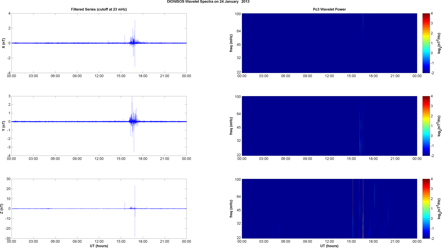Viewport: 442px width, 248px height.
Task: Click the log2(nT²/Hz) label of top colorbar
Action: click(439, 43)
